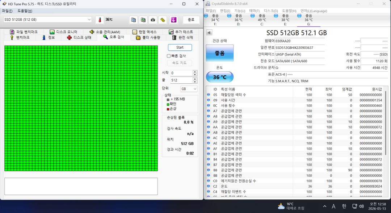Switch to the 소음 관리(AAM) tab
Image resolution: width=391 pixels, height=213 pixels.
click(105, 32)
